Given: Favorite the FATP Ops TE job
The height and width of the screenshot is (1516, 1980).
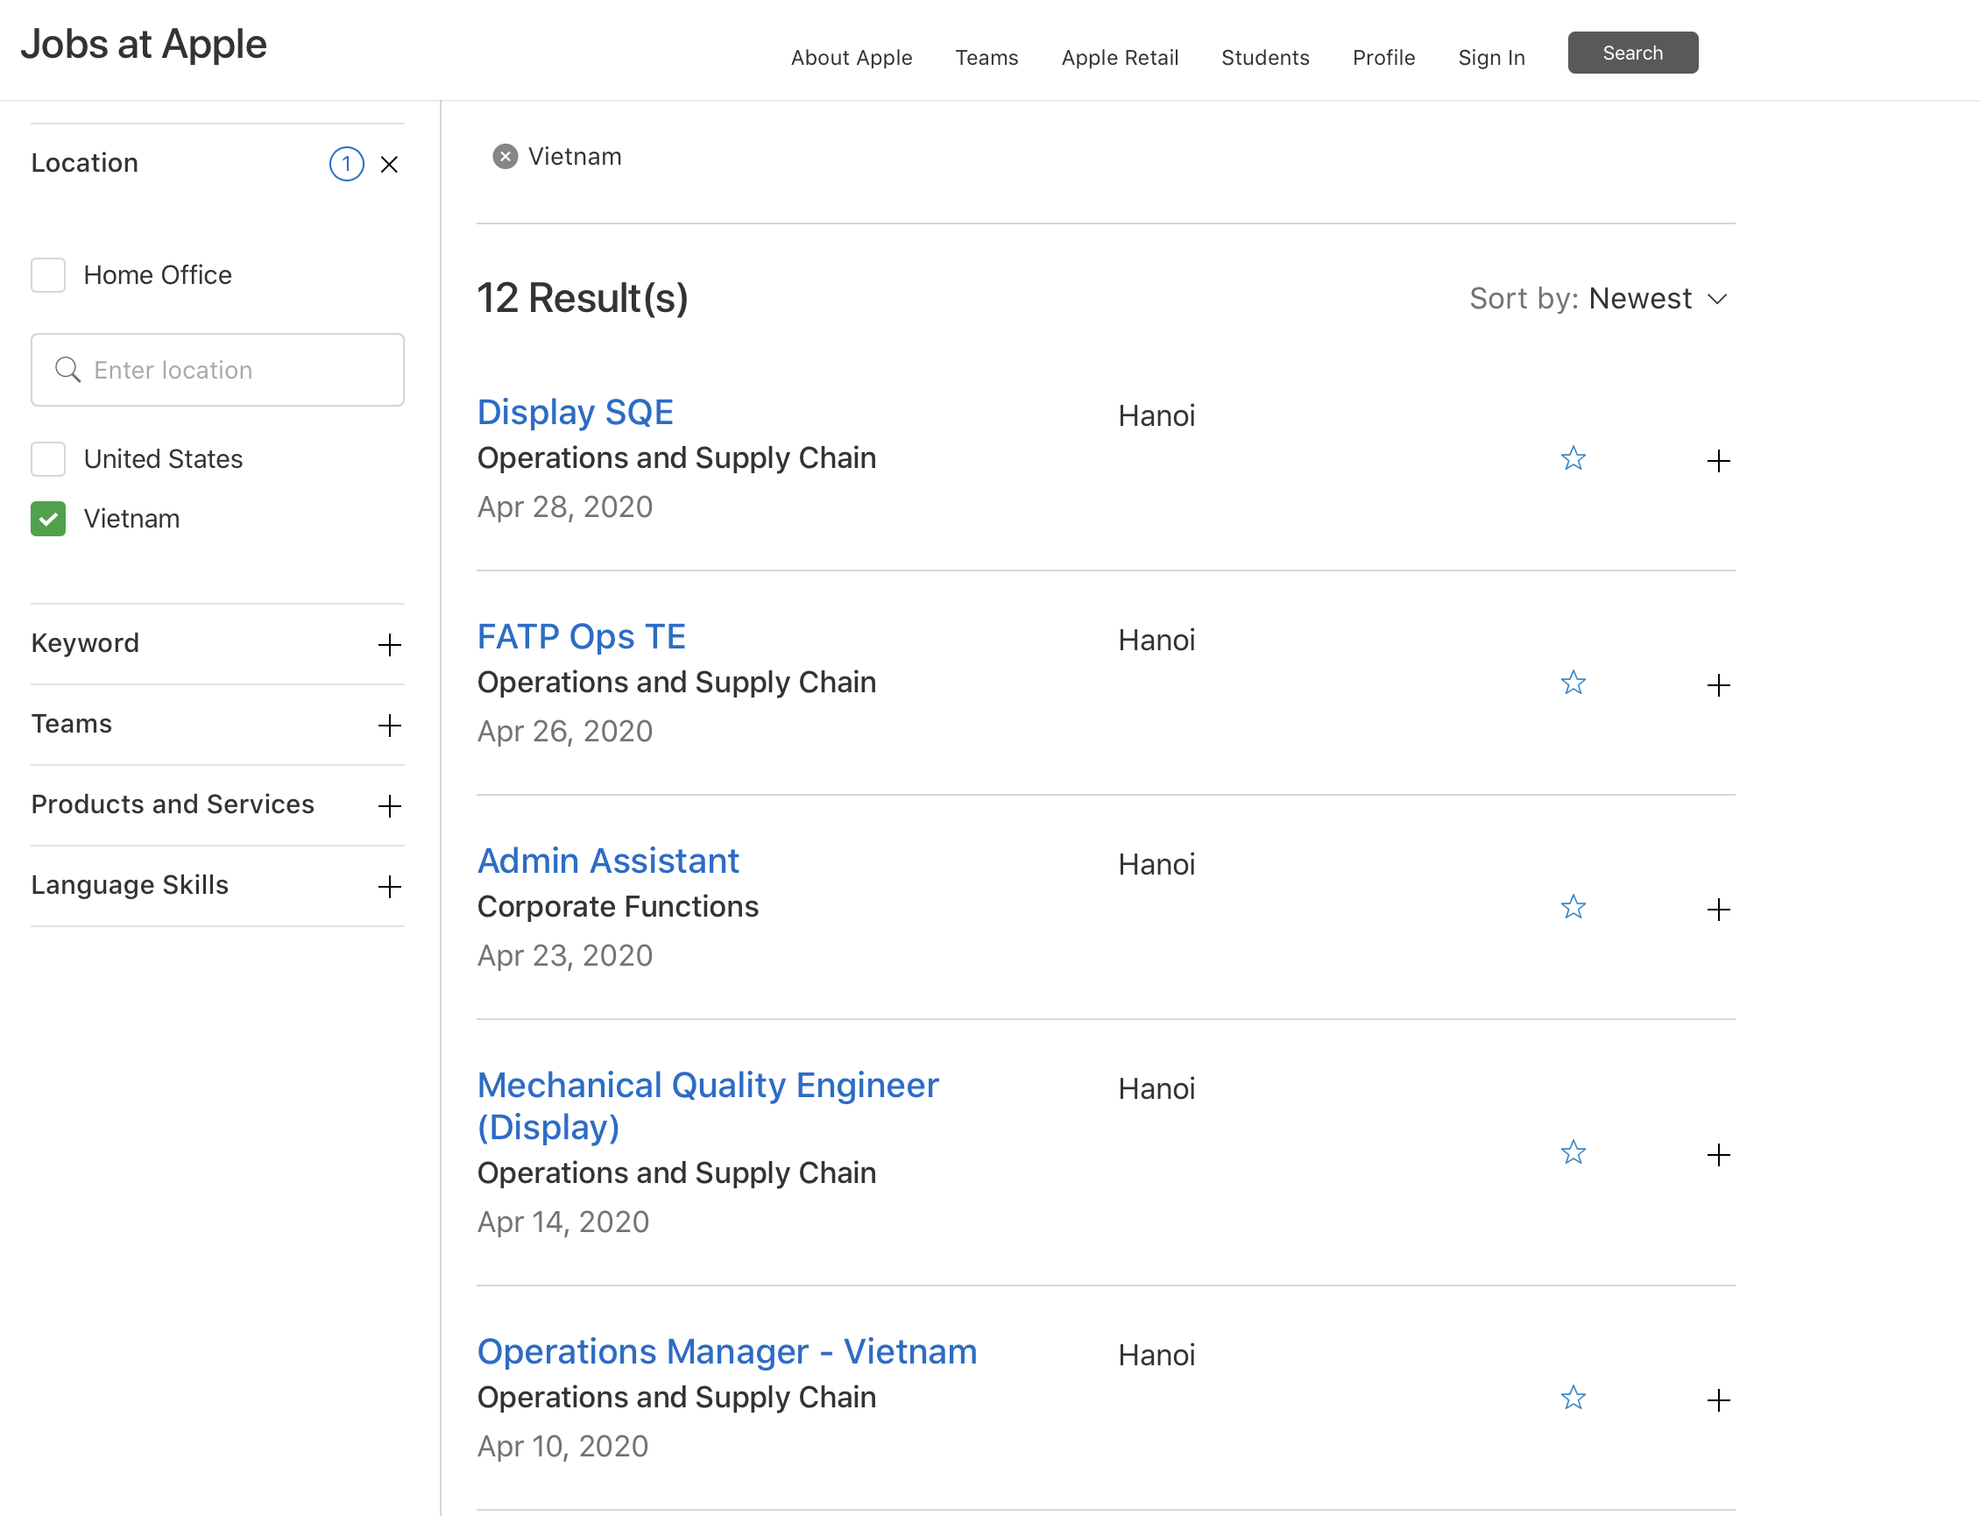Looking at the screenshot, I should [1573, 684].
